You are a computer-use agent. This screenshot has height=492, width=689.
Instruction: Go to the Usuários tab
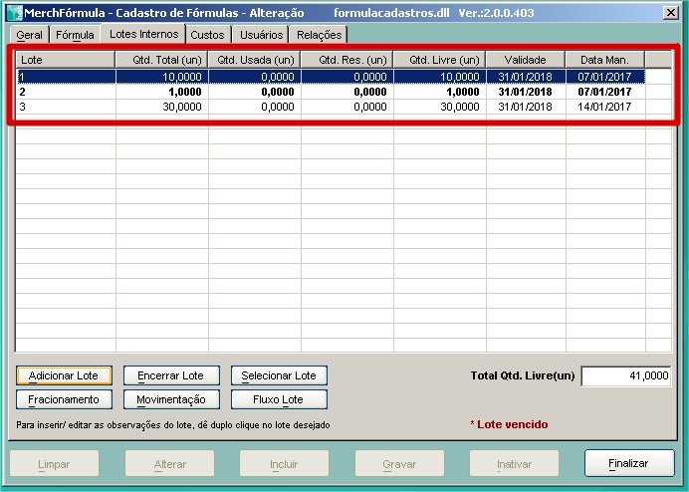pyautogui.click(x=261, y=35)
